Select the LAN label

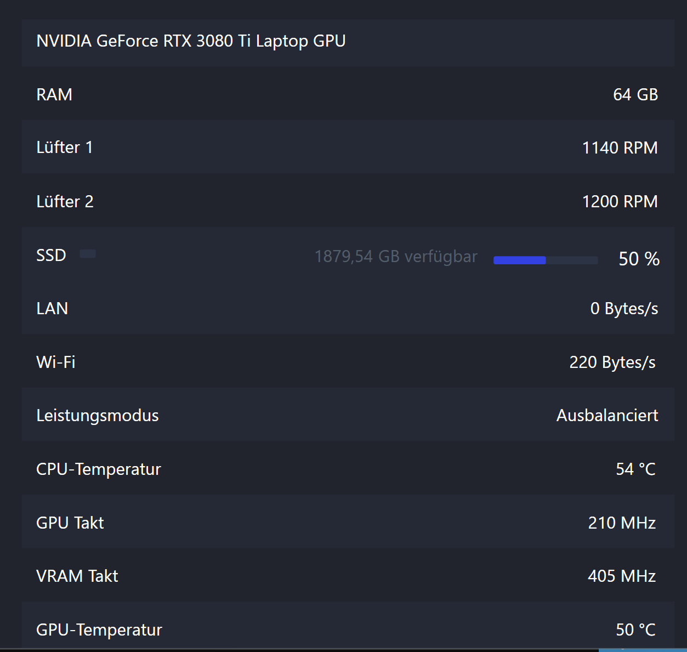pyautogui.click(x=52, y=308)
